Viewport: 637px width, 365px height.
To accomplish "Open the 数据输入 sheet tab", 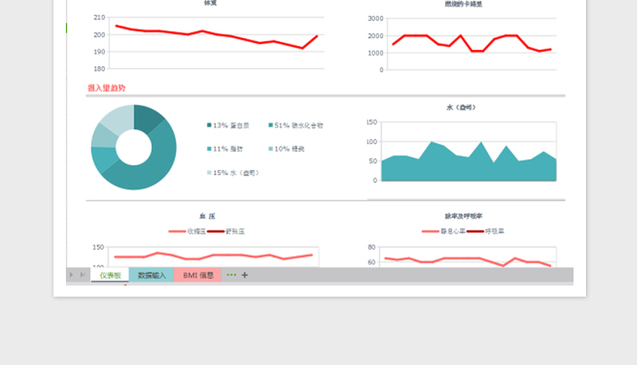I will [151, 275].
